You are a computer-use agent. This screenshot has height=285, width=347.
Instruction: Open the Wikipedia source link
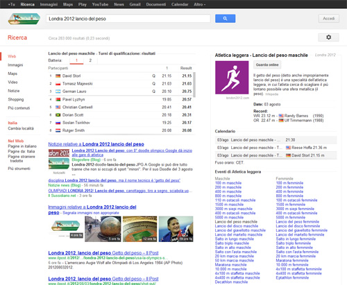(x=271, y=94)
